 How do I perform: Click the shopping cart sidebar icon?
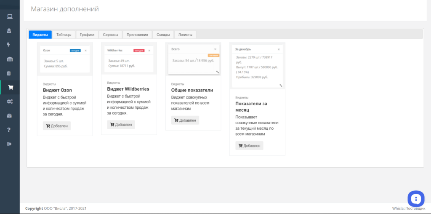11,88
